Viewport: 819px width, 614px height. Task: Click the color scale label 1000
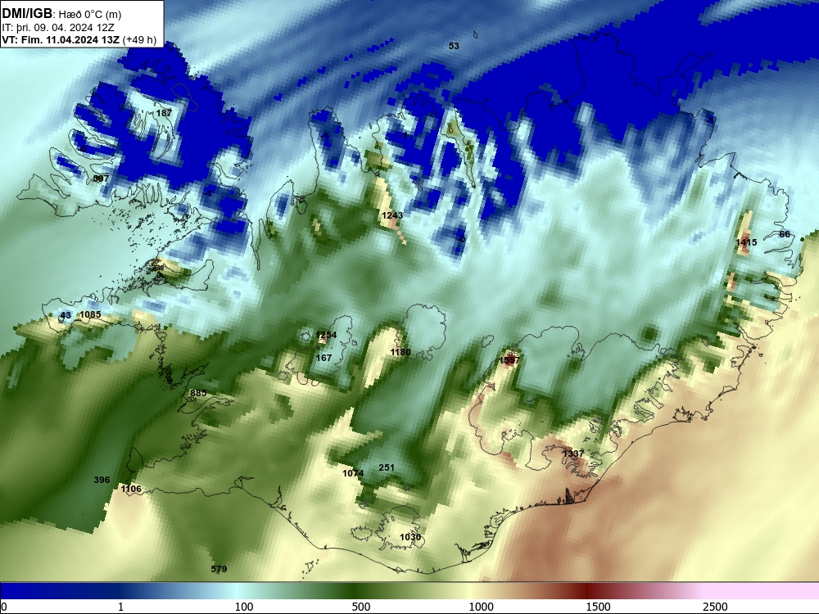481,607
